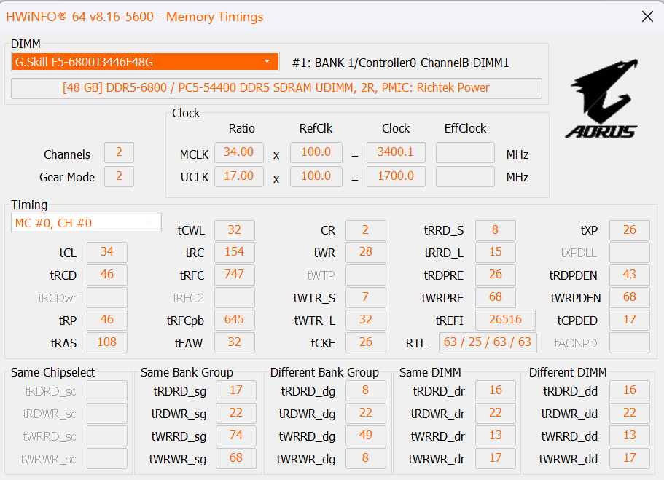Click the UCLK RefClk value 100.0
This screenshot has width=664, height=480.
[x=316, y=176]
